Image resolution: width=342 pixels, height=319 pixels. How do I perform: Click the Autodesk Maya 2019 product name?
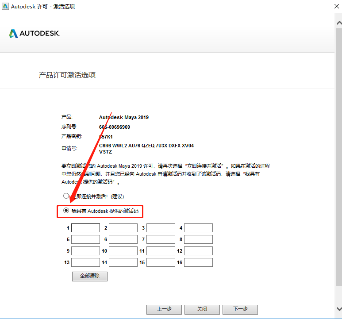(124, 117)
